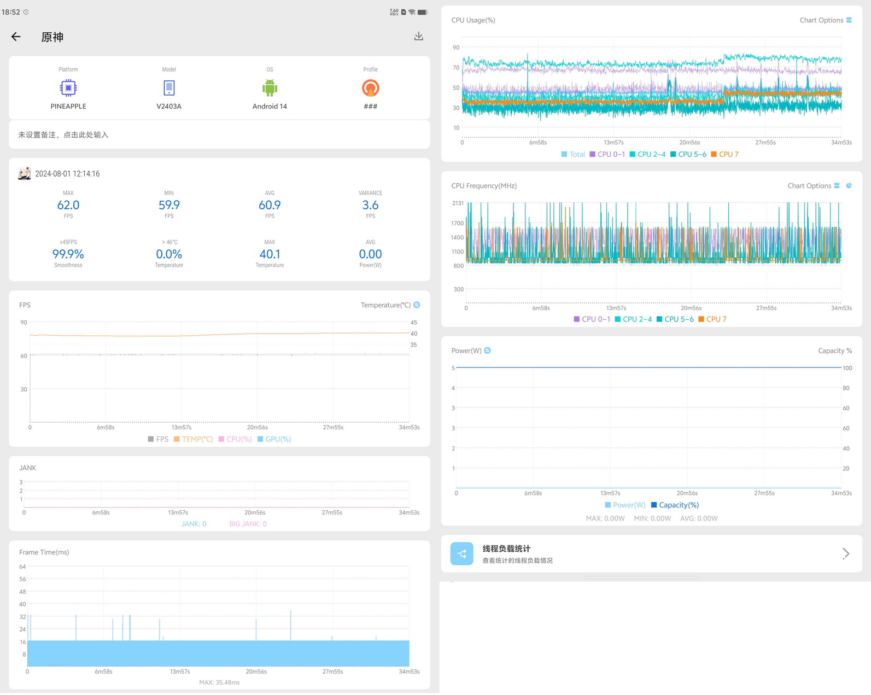Tap the 0.0% Temperature value

(x=169, y=254)
